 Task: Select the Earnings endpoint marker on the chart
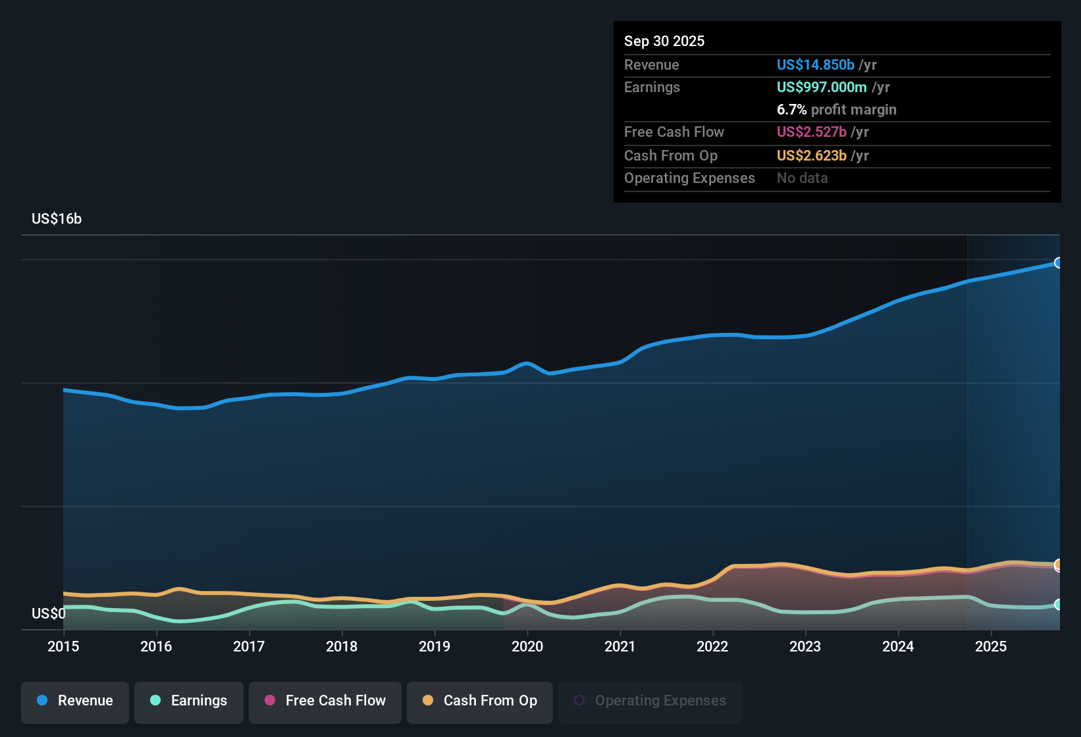(1059, 604)
